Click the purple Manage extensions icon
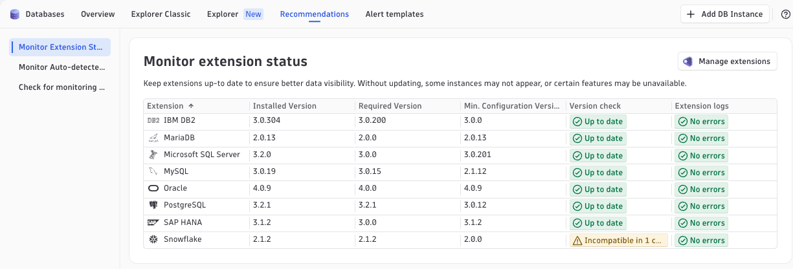Image resolution: width=793 pixels, height=269 pixels. [x=689, y=61]
